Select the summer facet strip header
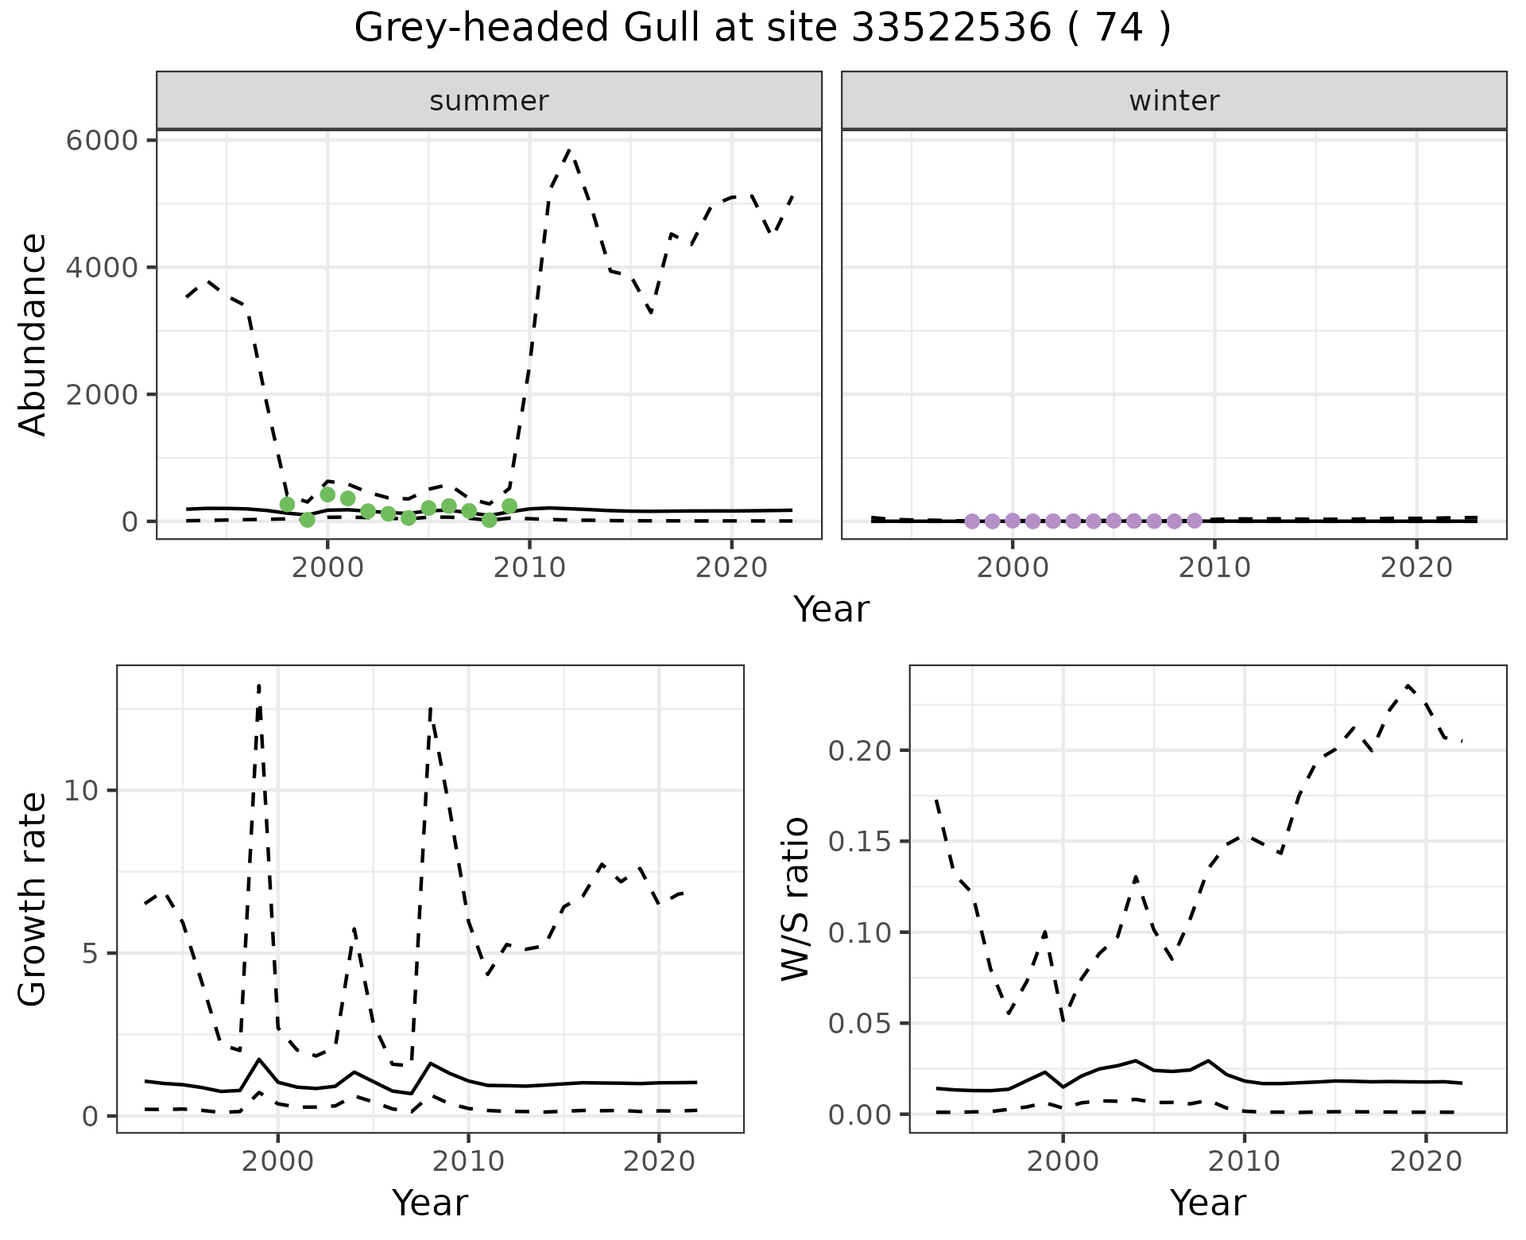Image resolution: width=1526 pixels, height=1240 pixels. pyautogui.click(x=489, y=101)
